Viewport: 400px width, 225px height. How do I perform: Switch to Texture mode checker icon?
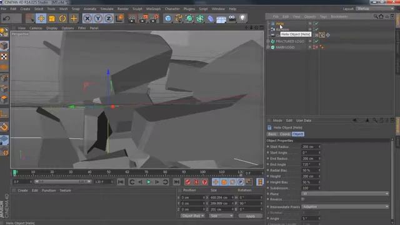4,57
